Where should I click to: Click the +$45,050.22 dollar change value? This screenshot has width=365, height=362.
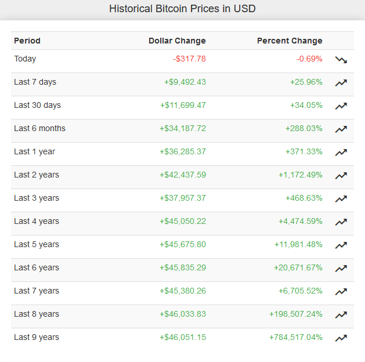[183, 221]
